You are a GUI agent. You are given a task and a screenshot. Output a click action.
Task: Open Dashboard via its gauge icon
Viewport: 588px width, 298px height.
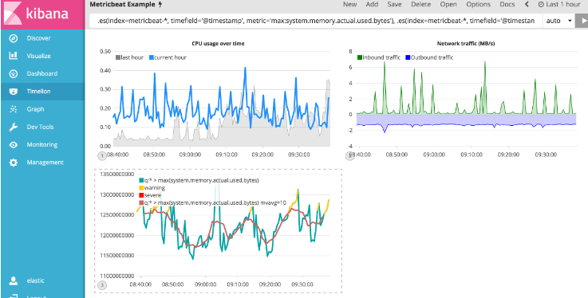[14, 74]
